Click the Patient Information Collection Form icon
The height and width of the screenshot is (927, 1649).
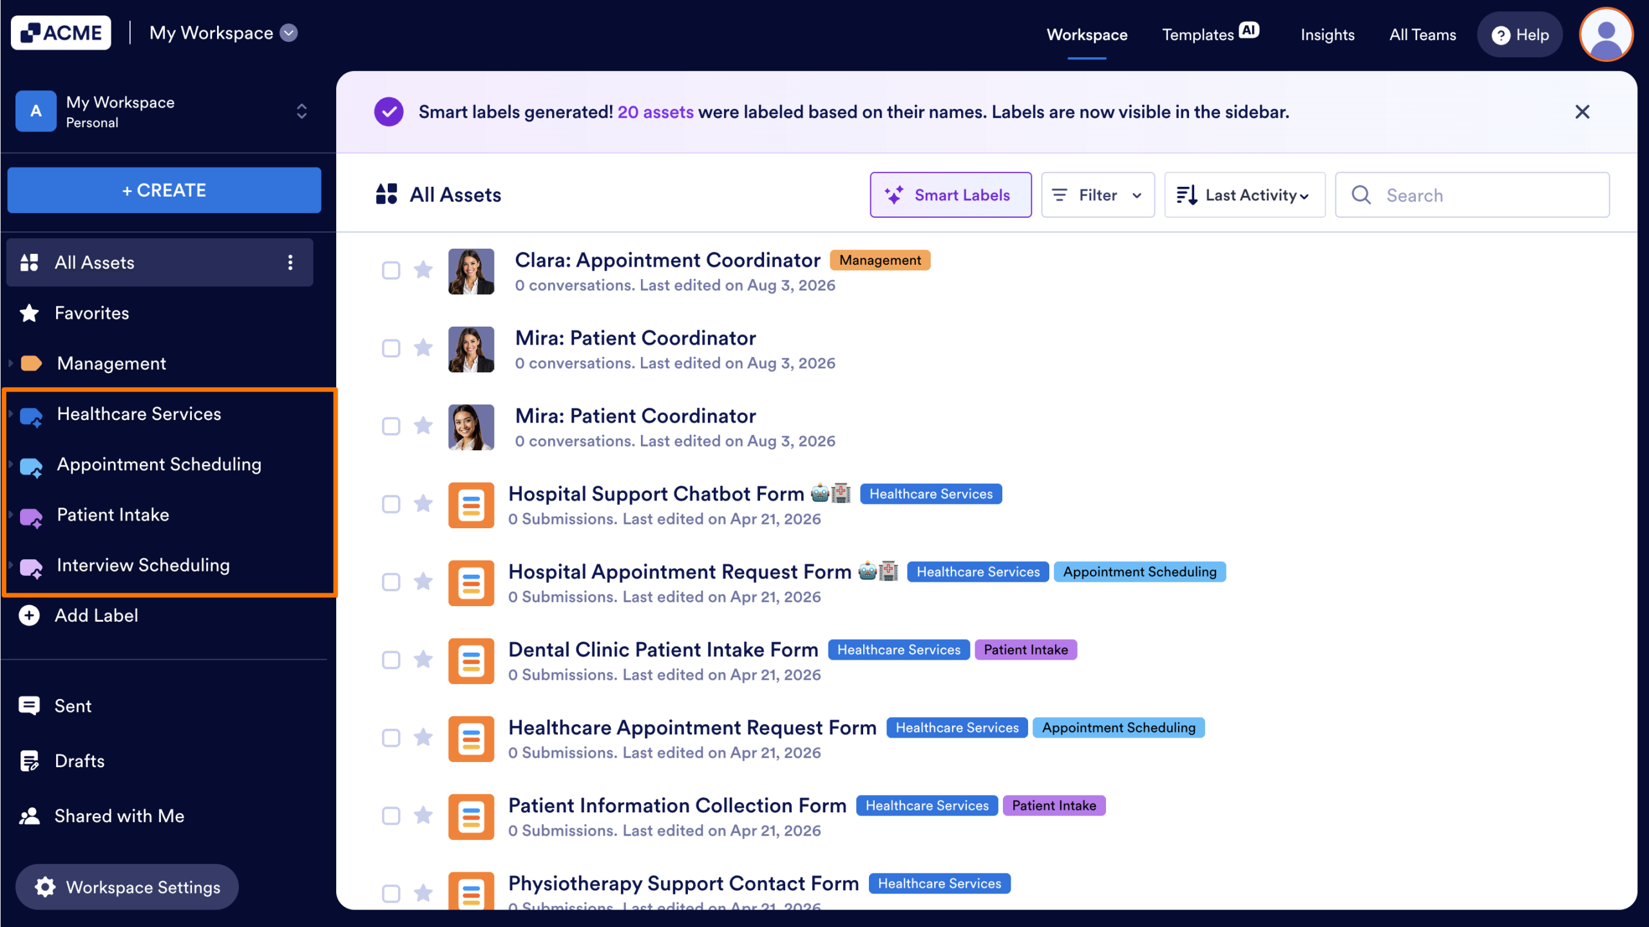(x=472, y=817)
